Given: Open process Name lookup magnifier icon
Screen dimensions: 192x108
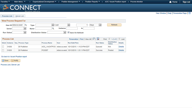Looking at the screenshot, I should point(53,28).
